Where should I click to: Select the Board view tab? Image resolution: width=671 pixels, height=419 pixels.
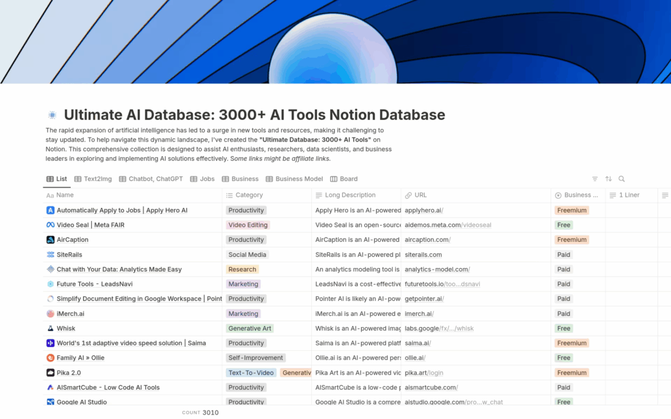[x=344, y=179]
